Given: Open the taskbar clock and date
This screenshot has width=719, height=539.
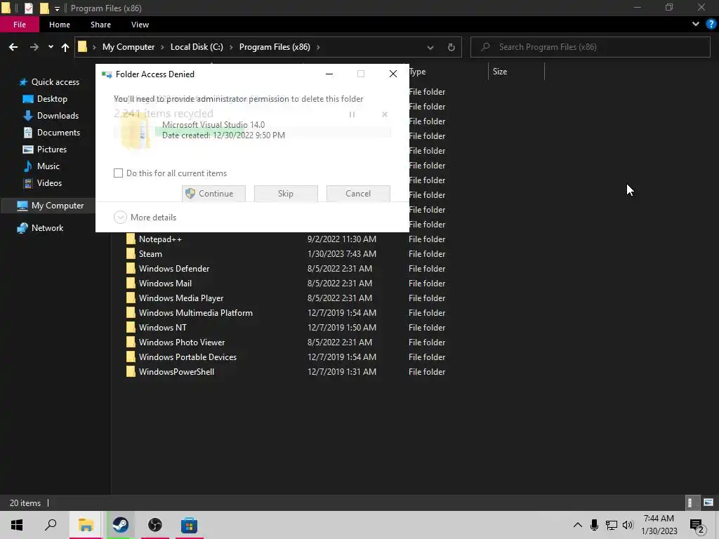Looking at the screenshot, I should tap(659, 525).
